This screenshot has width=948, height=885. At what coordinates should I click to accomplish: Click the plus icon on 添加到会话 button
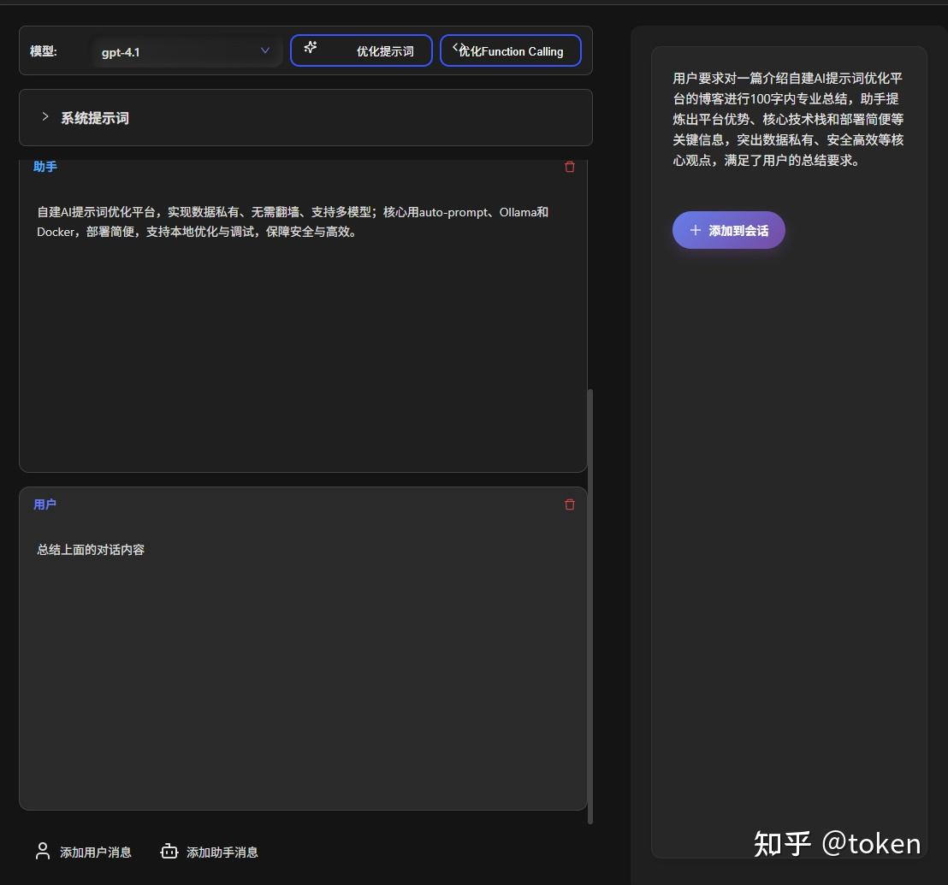point(695,229)
